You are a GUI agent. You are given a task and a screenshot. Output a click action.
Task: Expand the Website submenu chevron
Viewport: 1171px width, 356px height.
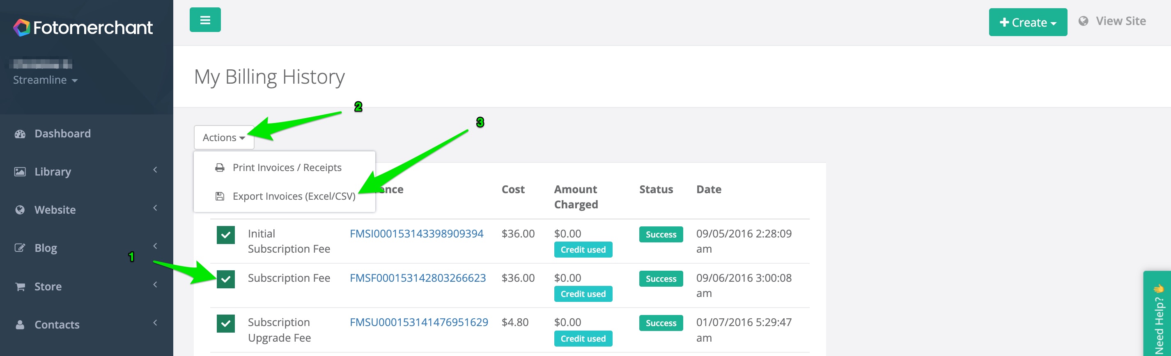(156, 208)
